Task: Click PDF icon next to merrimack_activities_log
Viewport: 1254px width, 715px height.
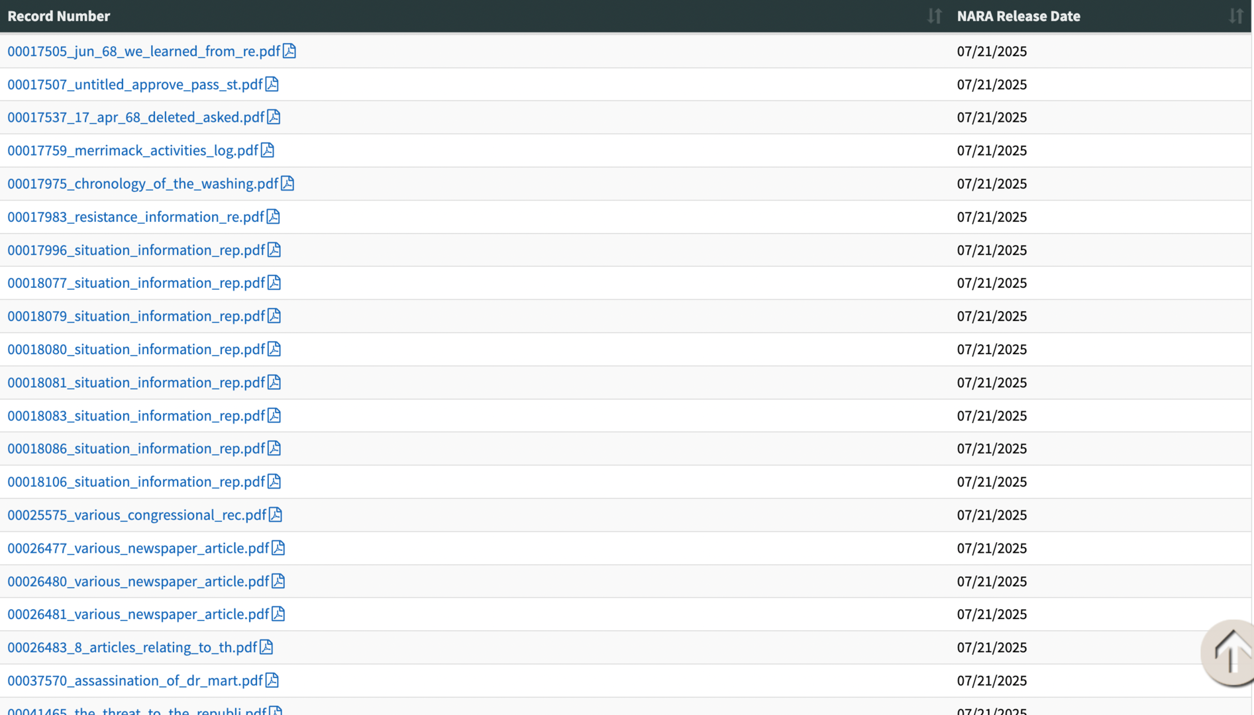Action: [x=268, y=150]
